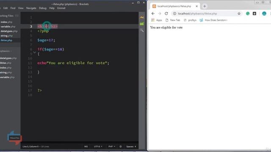This screenshot has height=152, width=271.
Task: Click the dark square extension icon in Chrome
Action: tap(254, 14)
